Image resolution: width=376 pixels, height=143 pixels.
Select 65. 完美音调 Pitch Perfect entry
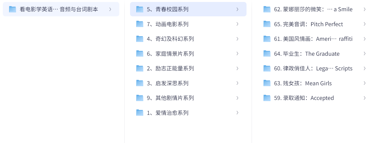(316, 24)
